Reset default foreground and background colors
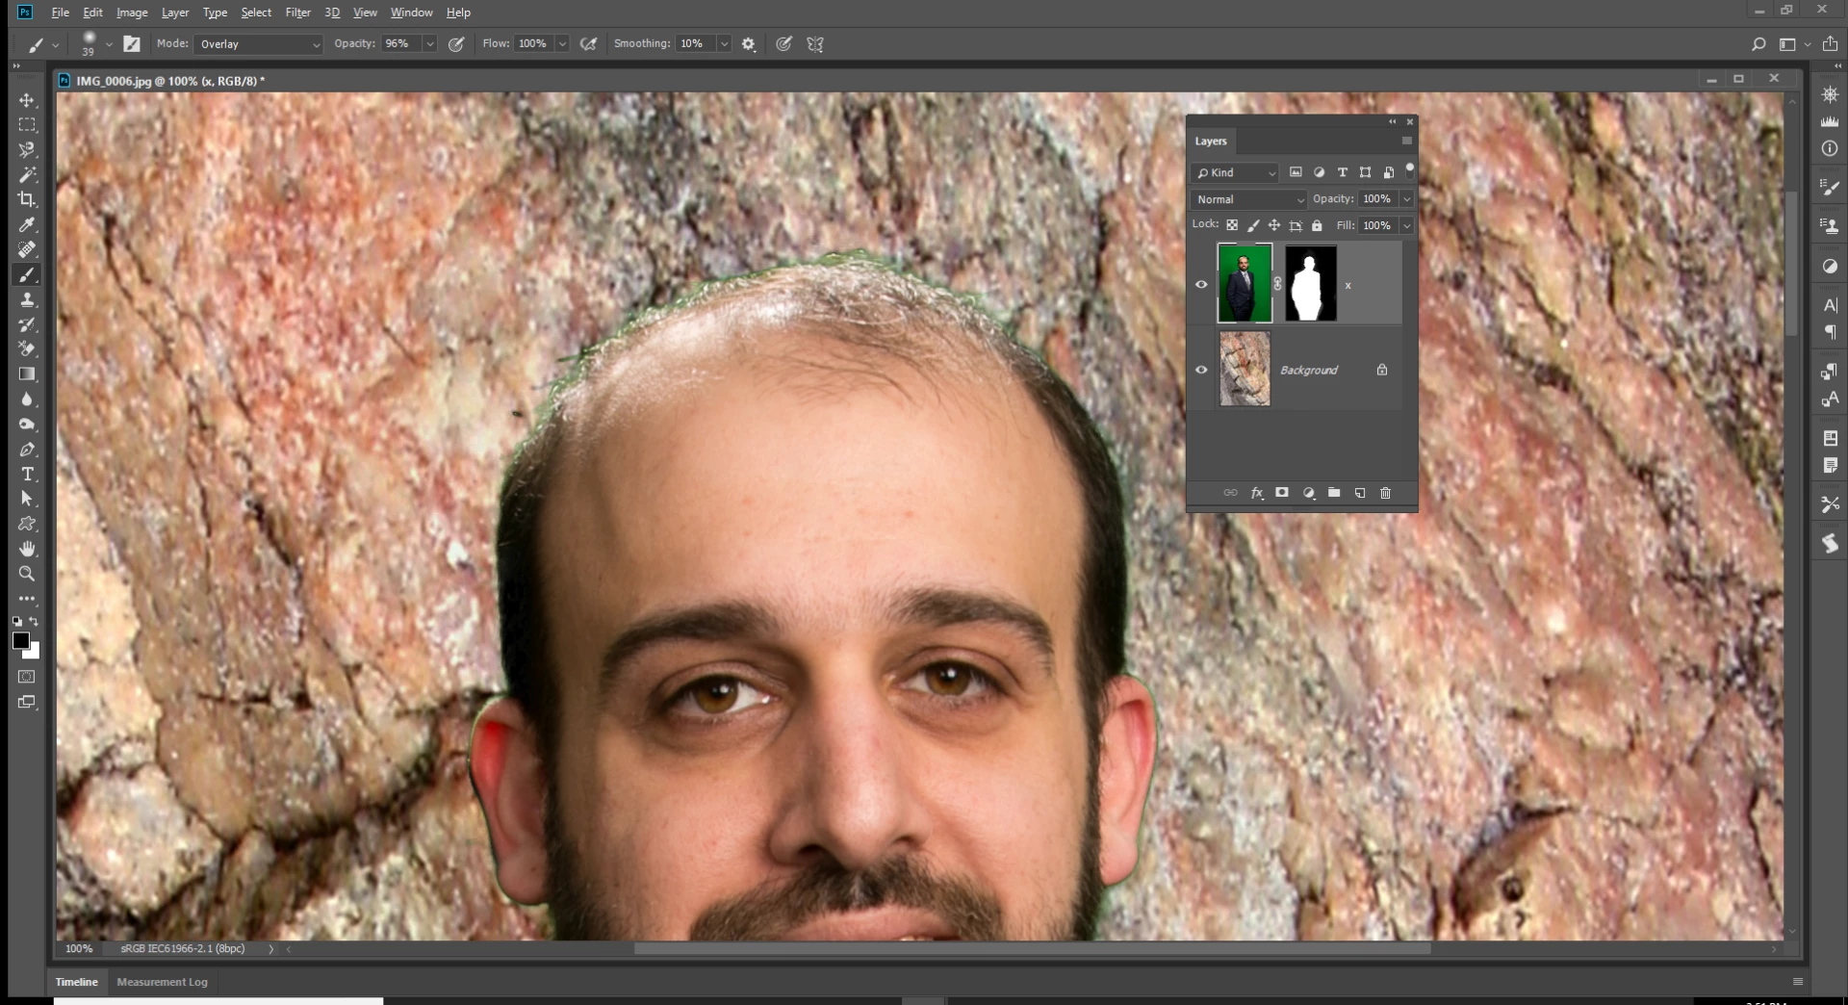 tap(16, 622)
